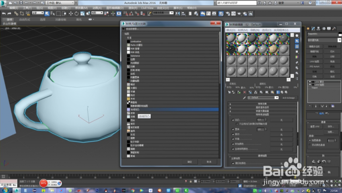Screen dimensions: 342x193
Task: Click Get Material icon in material editor
Action: 229,92
